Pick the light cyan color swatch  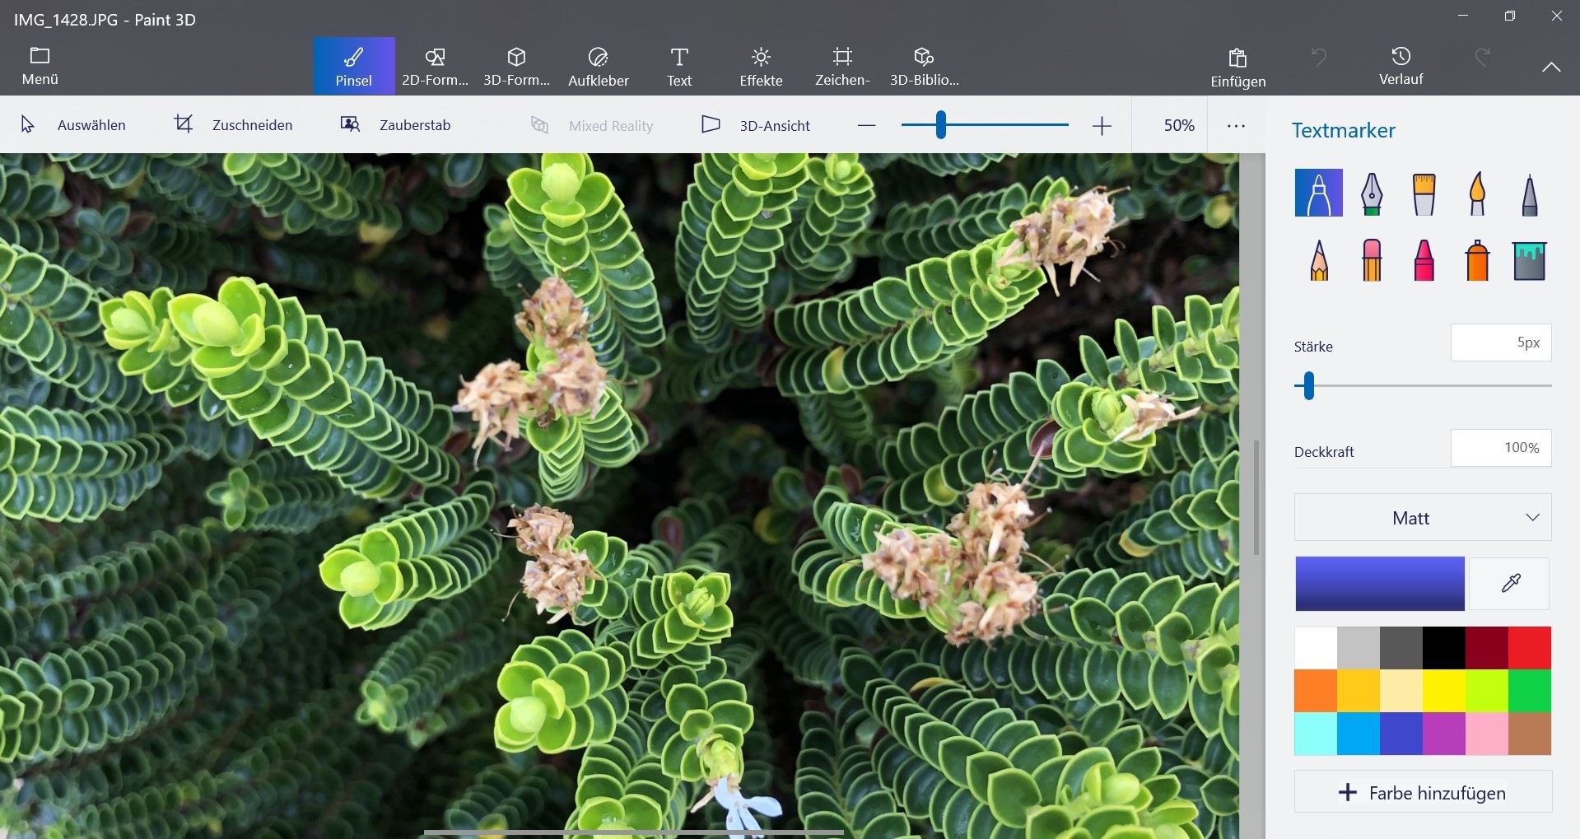pos(1316,734)
